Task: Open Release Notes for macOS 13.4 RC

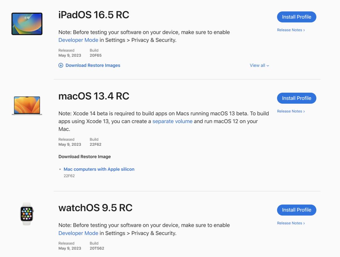Action: (x=291, y=111)
